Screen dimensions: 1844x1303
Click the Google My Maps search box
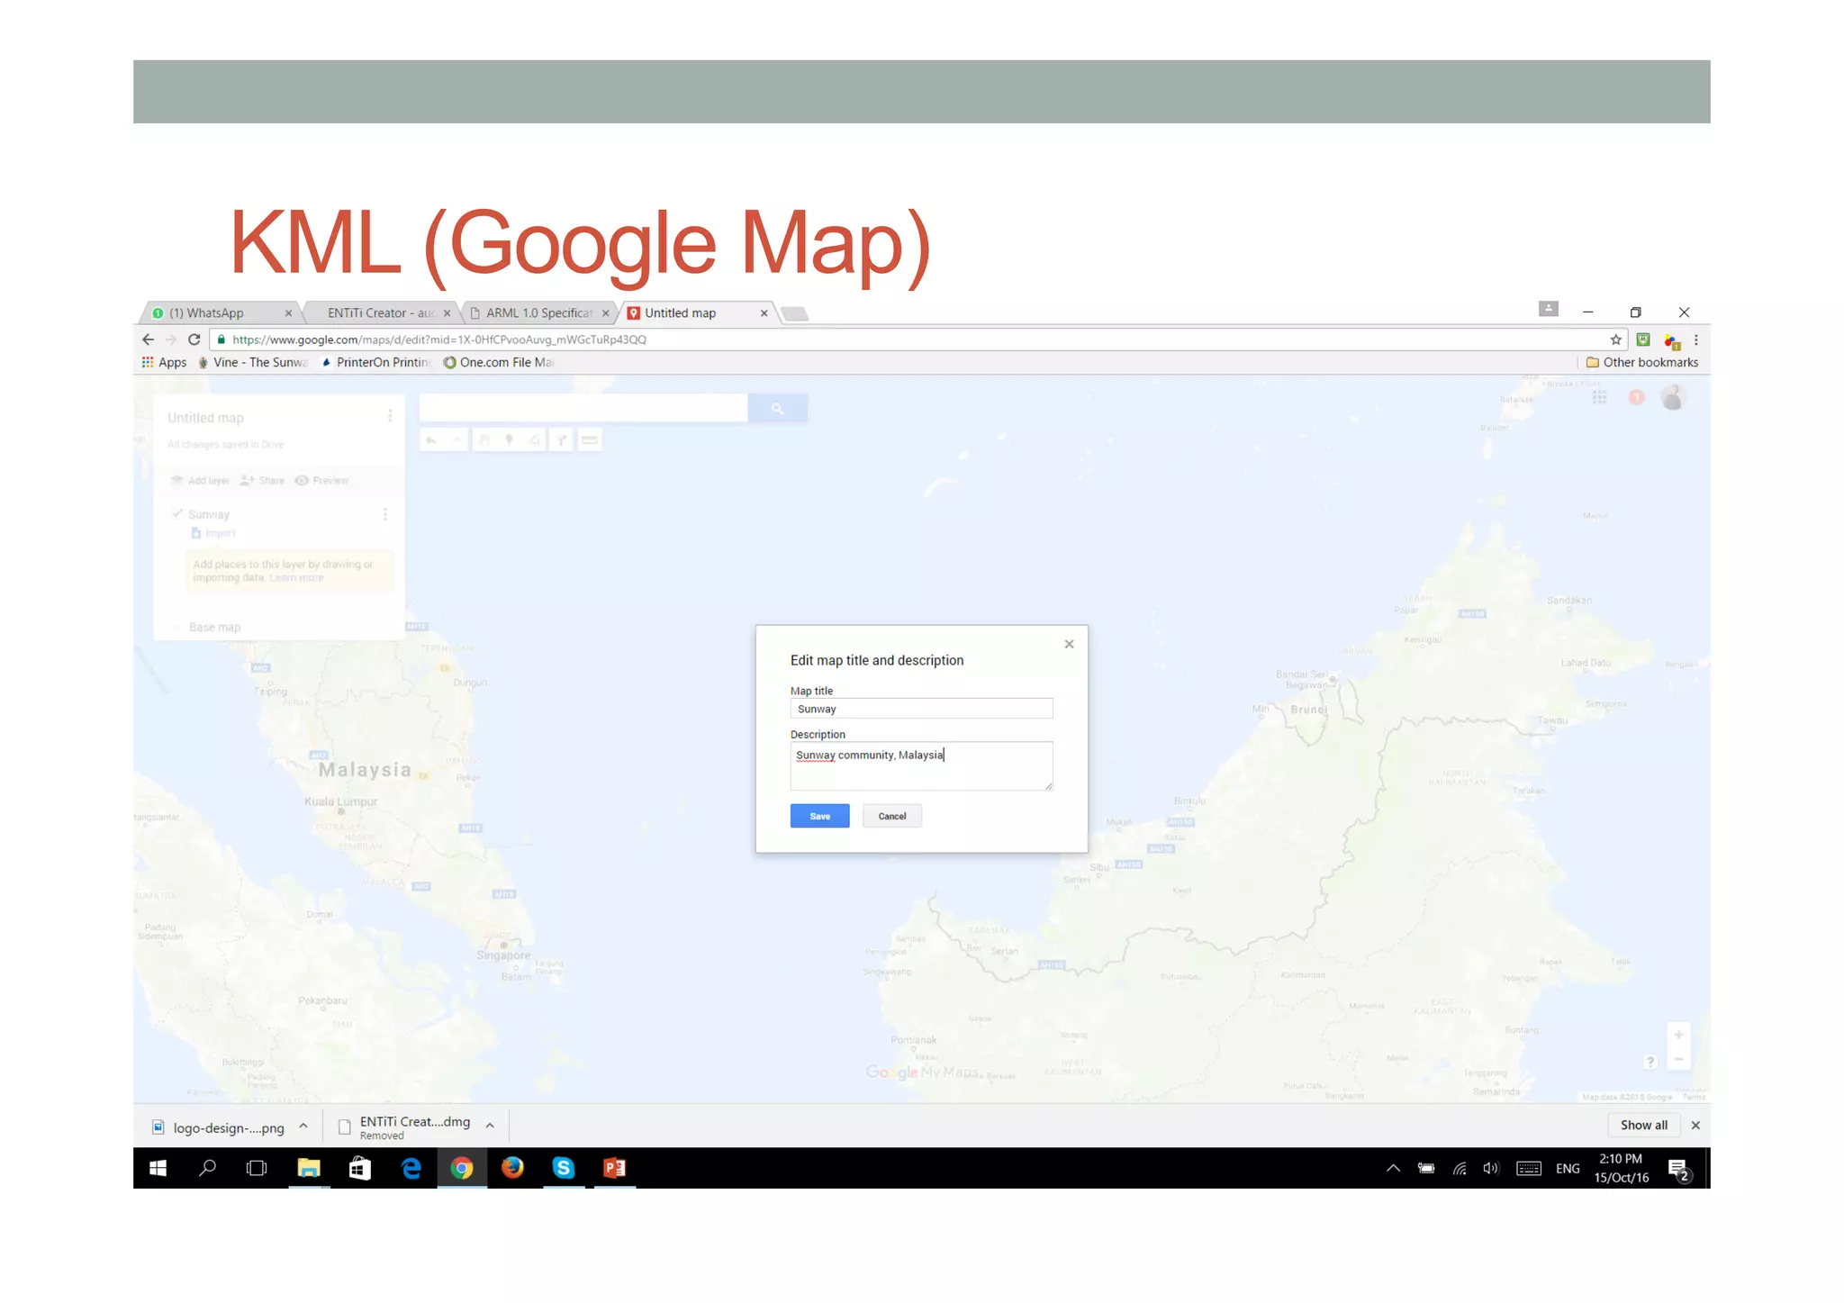[583, 409]
